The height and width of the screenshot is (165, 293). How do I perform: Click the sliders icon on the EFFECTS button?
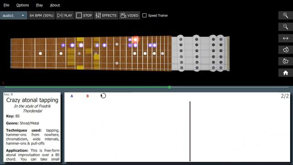pyautogui.click(x=98, y=15)
